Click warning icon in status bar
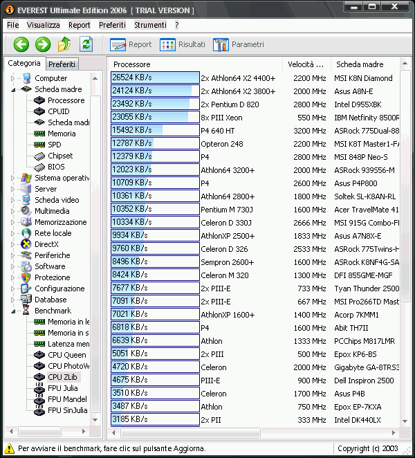 [x=10, y=448]
